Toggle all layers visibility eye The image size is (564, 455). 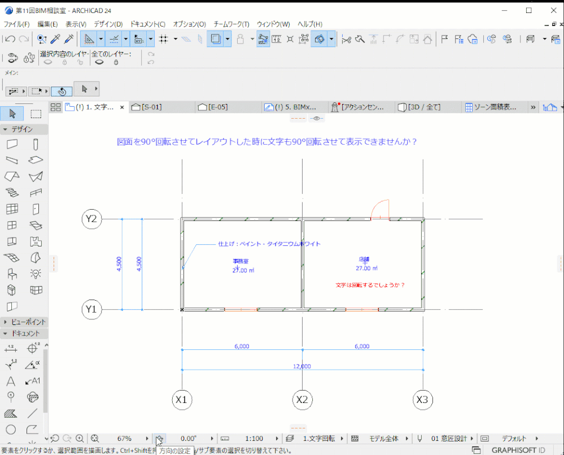click(x=99, y=62)
